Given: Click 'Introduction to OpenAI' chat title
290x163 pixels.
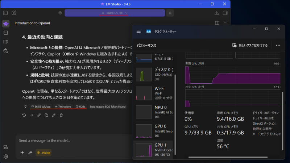Looking at the screenshot, I should [x=32, y=23].
